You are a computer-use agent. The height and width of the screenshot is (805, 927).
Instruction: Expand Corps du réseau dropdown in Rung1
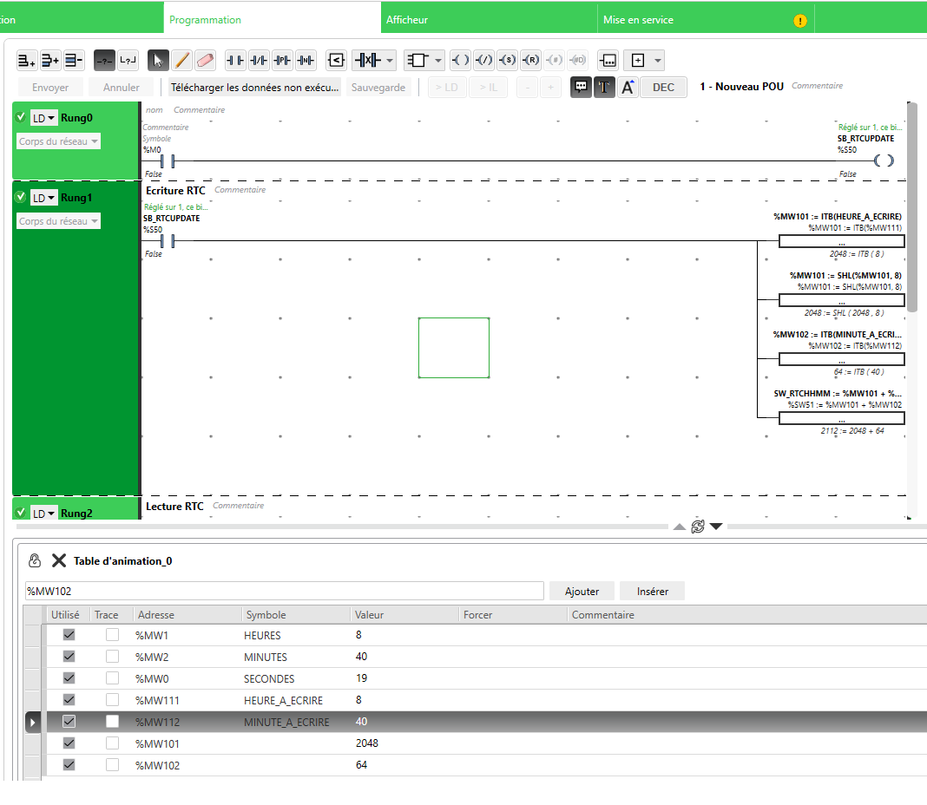[x=59, y=221]
